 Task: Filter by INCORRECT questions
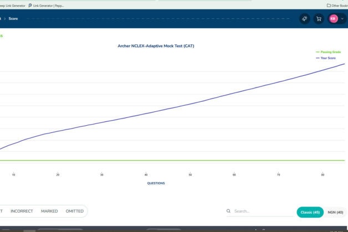tap(22, 211)
